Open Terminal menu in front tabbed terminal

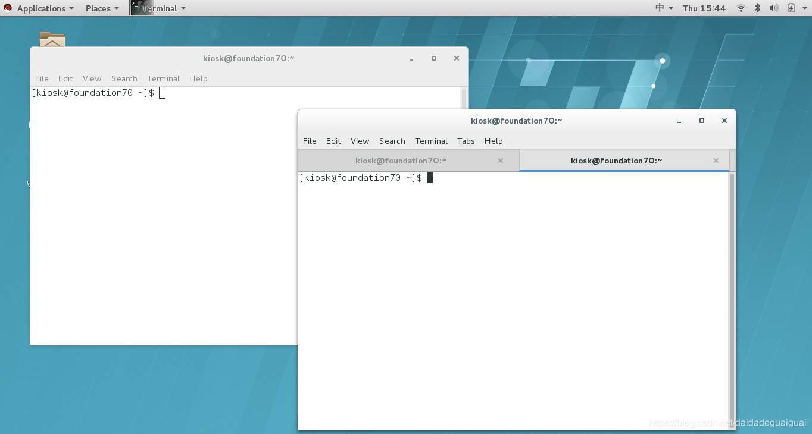coord(432,141)
